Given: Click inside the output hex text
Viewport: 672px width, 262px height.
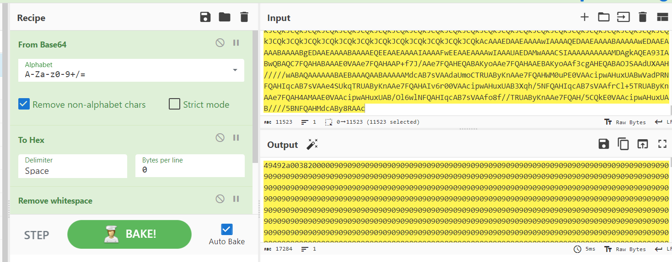Looking at the screenshot, I should (466, 201).
